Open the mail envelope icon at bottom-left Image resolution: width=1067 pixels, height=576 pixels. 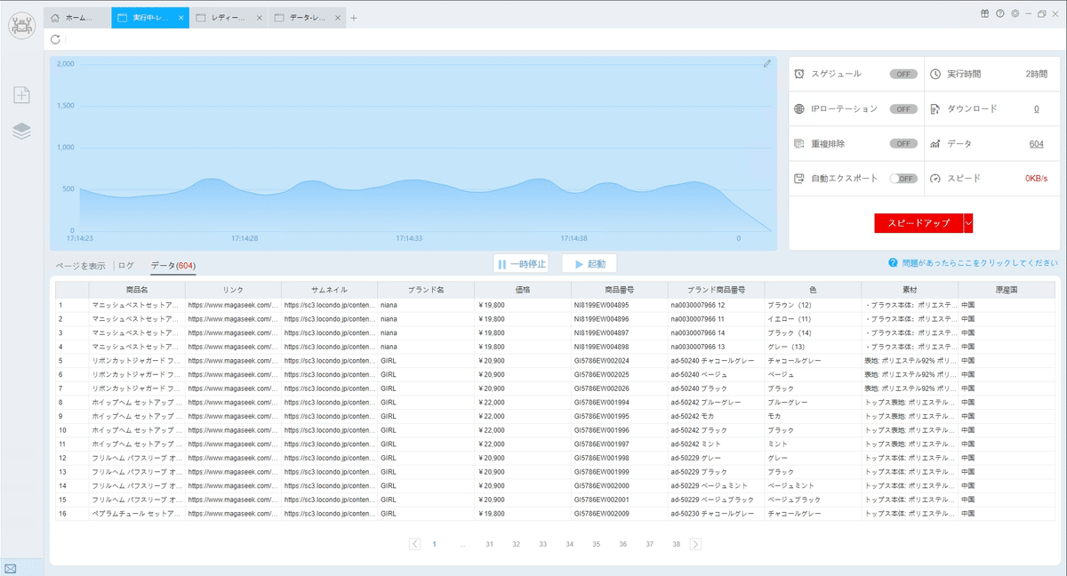10,569
